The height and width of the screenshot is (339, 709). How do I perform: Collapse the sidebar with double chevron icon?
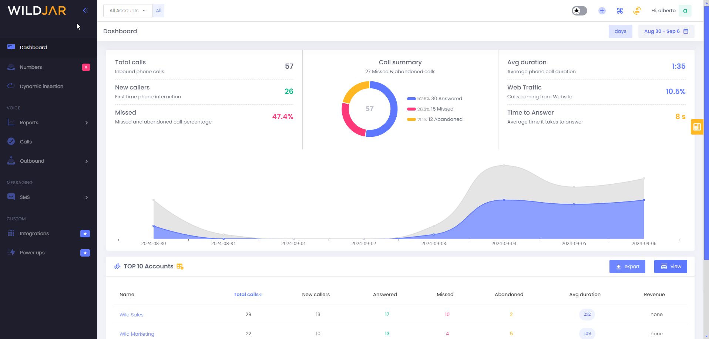point(85,10)
